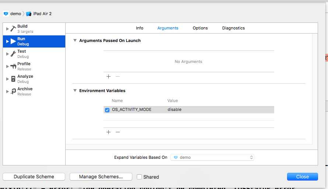Switch to the Info tab
Viewport: 328px width, 189px height.
140,28
